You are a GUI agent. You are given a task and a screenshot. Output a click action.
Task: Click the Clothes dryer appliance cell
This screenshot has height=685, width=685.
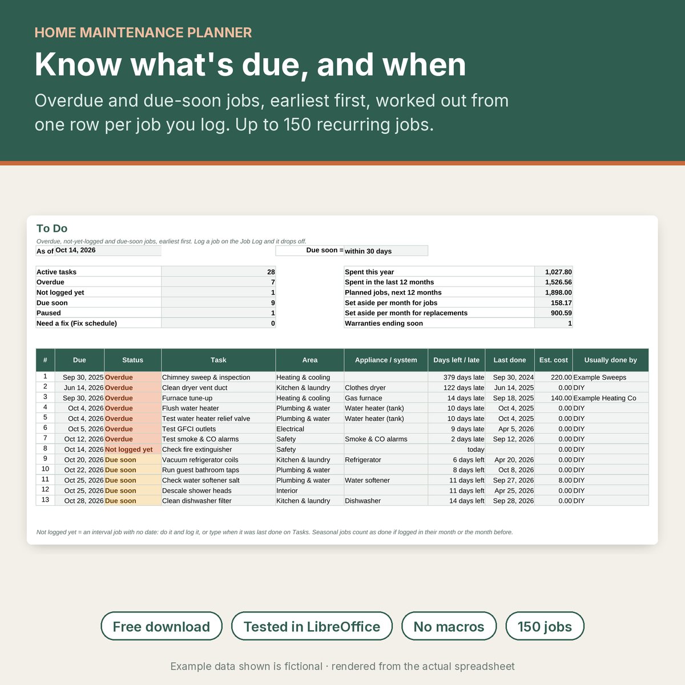tap(386, 388)
